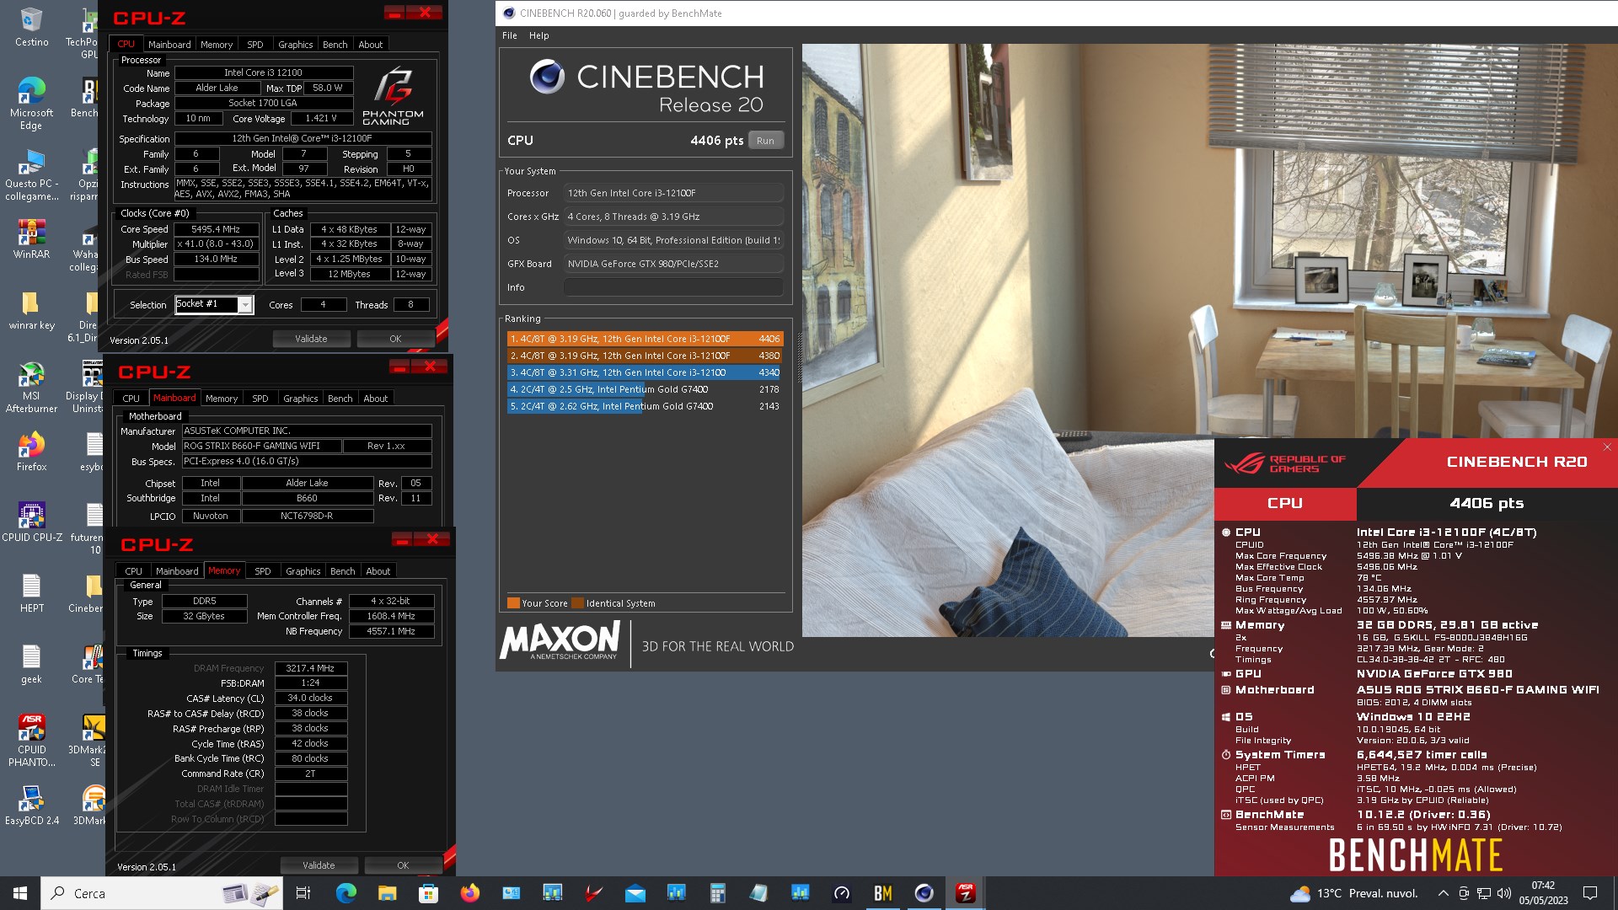Image resolution: width=1618 pixels, height=910 pixels.
Task: Open the HEPT text file icon
Action: point(31,592)
